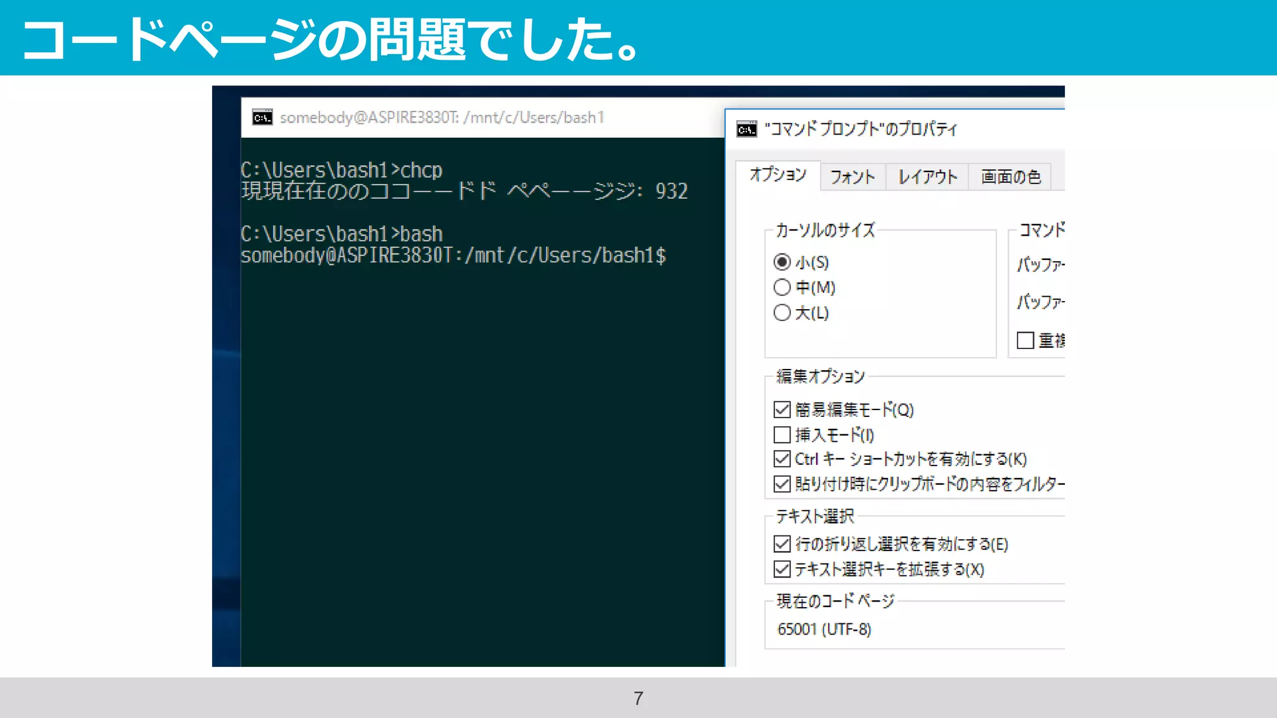Toggle the 簡易編集モード(Q) checkbox
Screen dimensions: 1277x718
pos(782,409)
